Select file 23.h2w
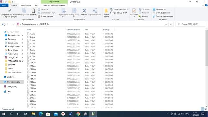Viewport: 208px width, 117px height. (x=32, y=104)
